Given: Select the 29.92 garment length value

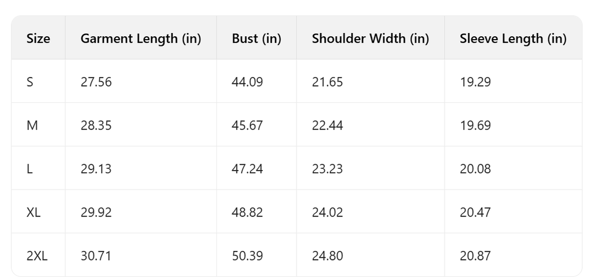Looking at the screenshot, I should coord(96,212).
